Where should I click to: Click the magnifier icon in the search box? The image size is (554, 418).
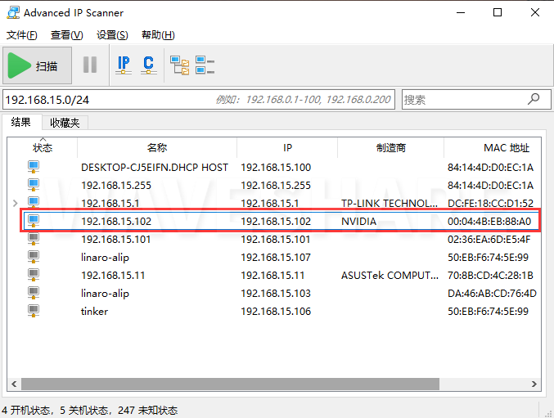(534, 99)
